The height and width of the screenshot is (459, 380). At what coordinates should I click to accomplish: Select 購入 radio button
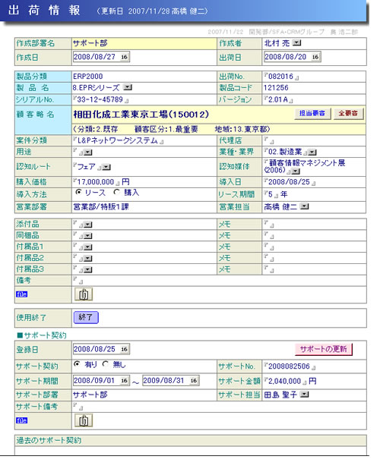[x=116, y=192]
